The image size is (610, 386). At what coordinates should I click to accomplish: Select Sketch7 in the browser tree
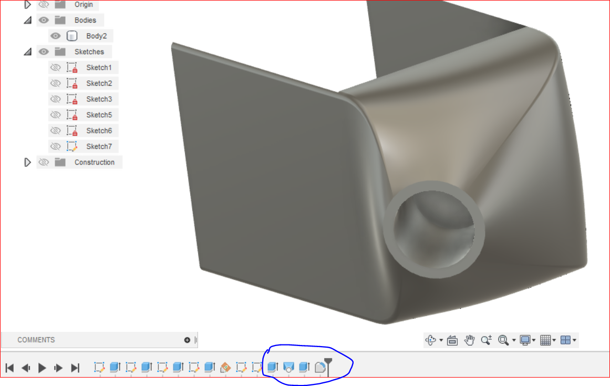pyautogui.click(x=99, y=146)
